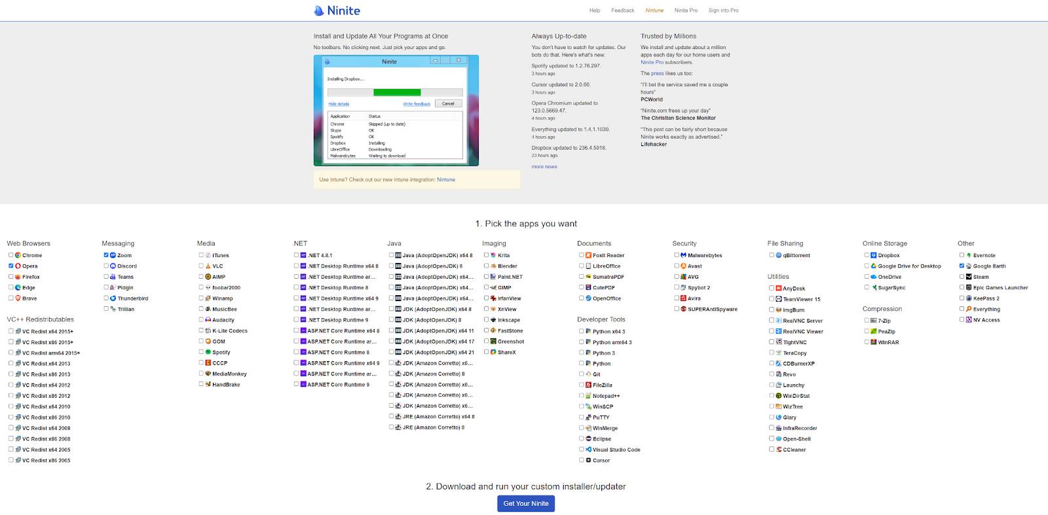Image resolution: width=1048 pixels, height=515 pixels.
Task: Click the Dropbox icon under Online Storage
Action: coord(874,255)
